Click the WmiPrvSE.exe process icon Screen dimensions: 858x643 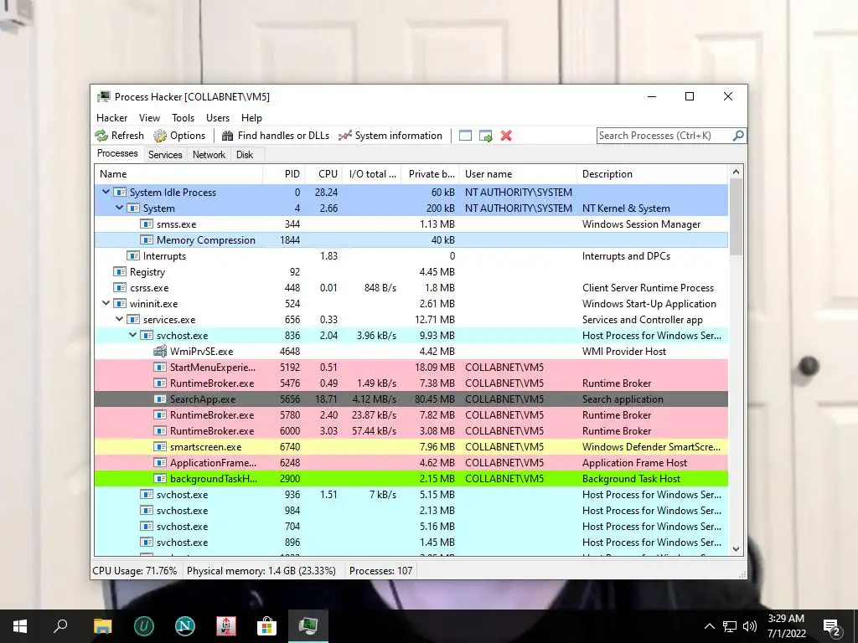coord(160,351)
